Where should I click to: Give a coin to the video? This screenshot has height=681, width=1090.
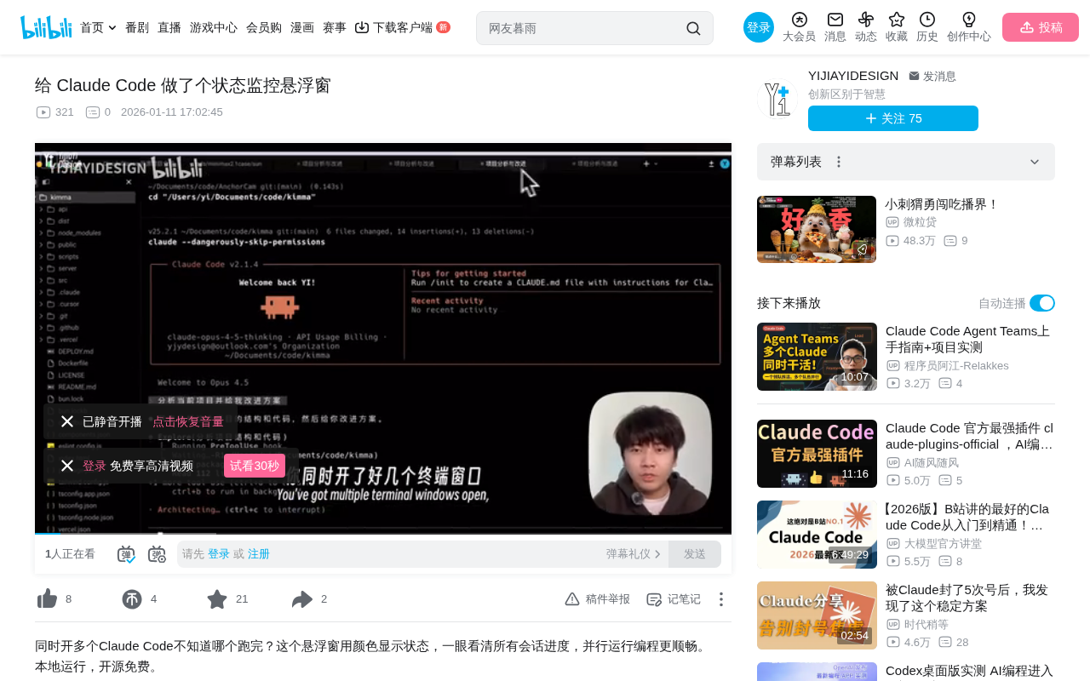pyautogui.click(x=132, y=599)
